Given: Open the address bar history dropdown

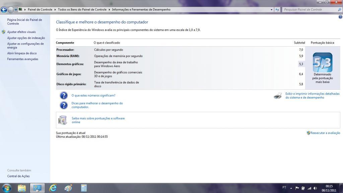Looking at the screenshot, I should pos(271,10).
